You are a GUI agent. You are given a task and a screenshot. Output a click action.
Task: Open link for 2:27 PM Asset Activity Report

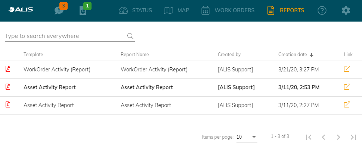tap(347, 104)
